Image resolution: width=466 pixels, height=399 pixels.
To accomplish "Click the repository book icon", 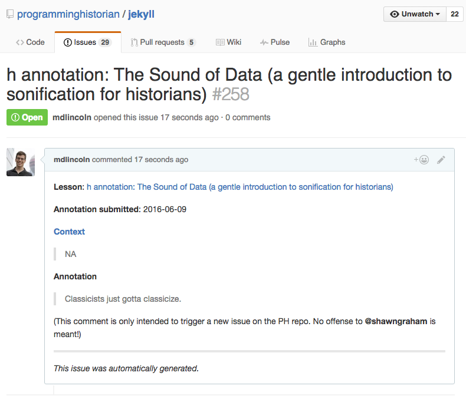I will tap(10, 14).
